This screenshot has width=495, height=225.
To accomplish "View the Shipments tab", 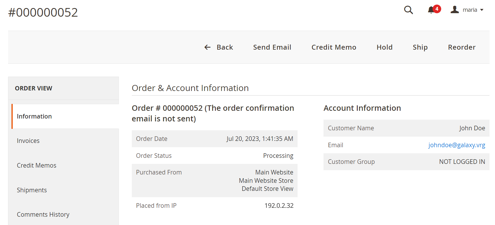I will pos(32,190).
